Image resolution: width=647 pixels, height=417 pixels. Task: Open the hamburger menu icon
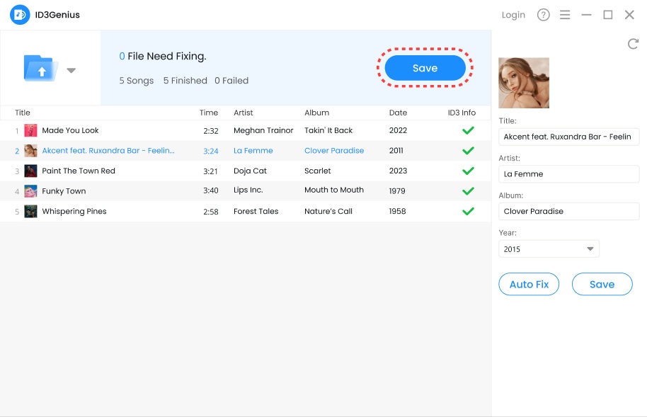(565, 15)
